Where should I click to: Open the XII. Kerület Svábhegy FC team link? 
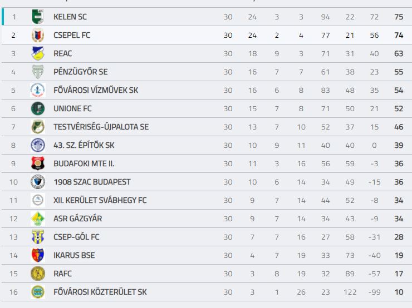(100, 201)
